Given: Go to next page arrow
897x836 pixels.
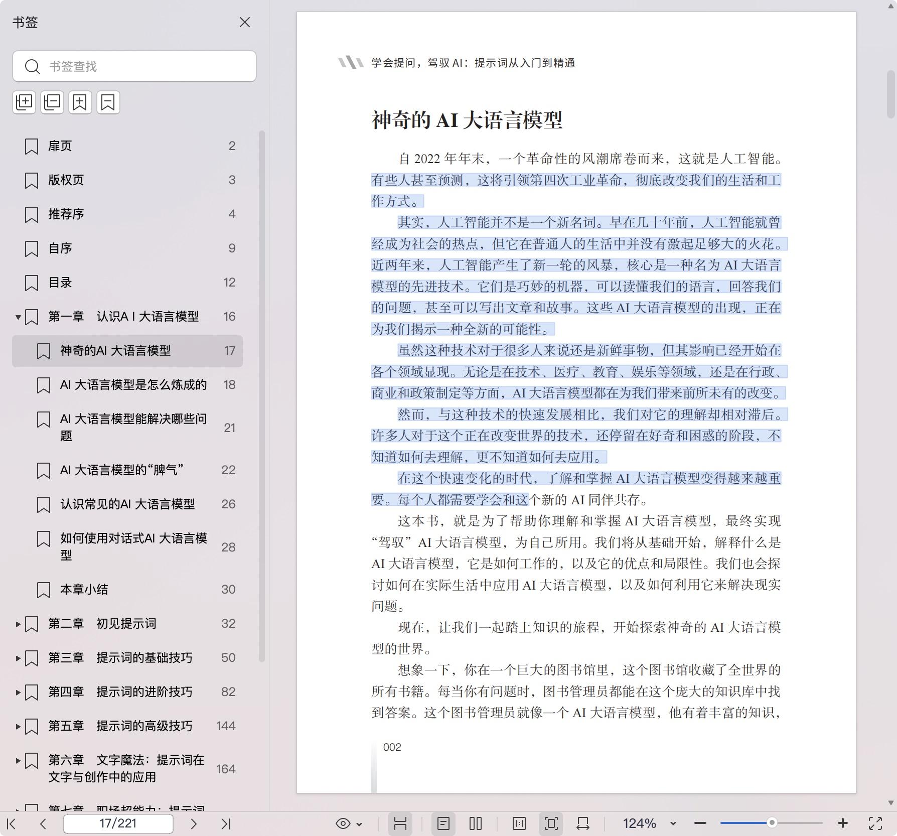Looking at the screenshot, I should (194, 823).
